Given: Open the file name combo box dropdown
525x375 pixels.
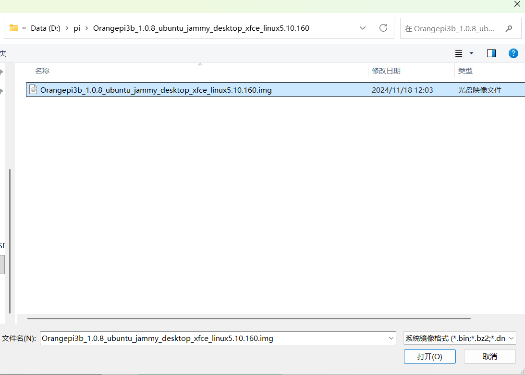Looking at the screenshot, I should pyautogui.click(x=391, y=339).
